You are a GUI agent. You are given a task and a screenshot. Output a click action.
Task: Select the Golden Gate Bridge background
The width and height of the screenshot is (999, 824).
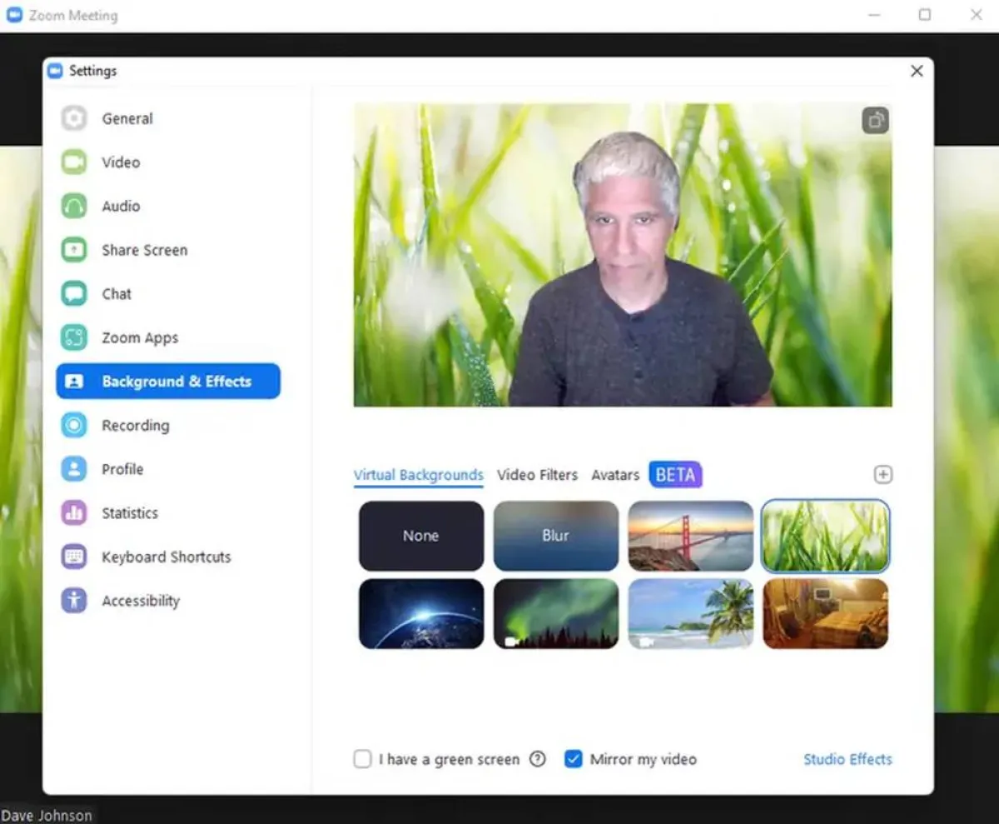coord(690,536)
